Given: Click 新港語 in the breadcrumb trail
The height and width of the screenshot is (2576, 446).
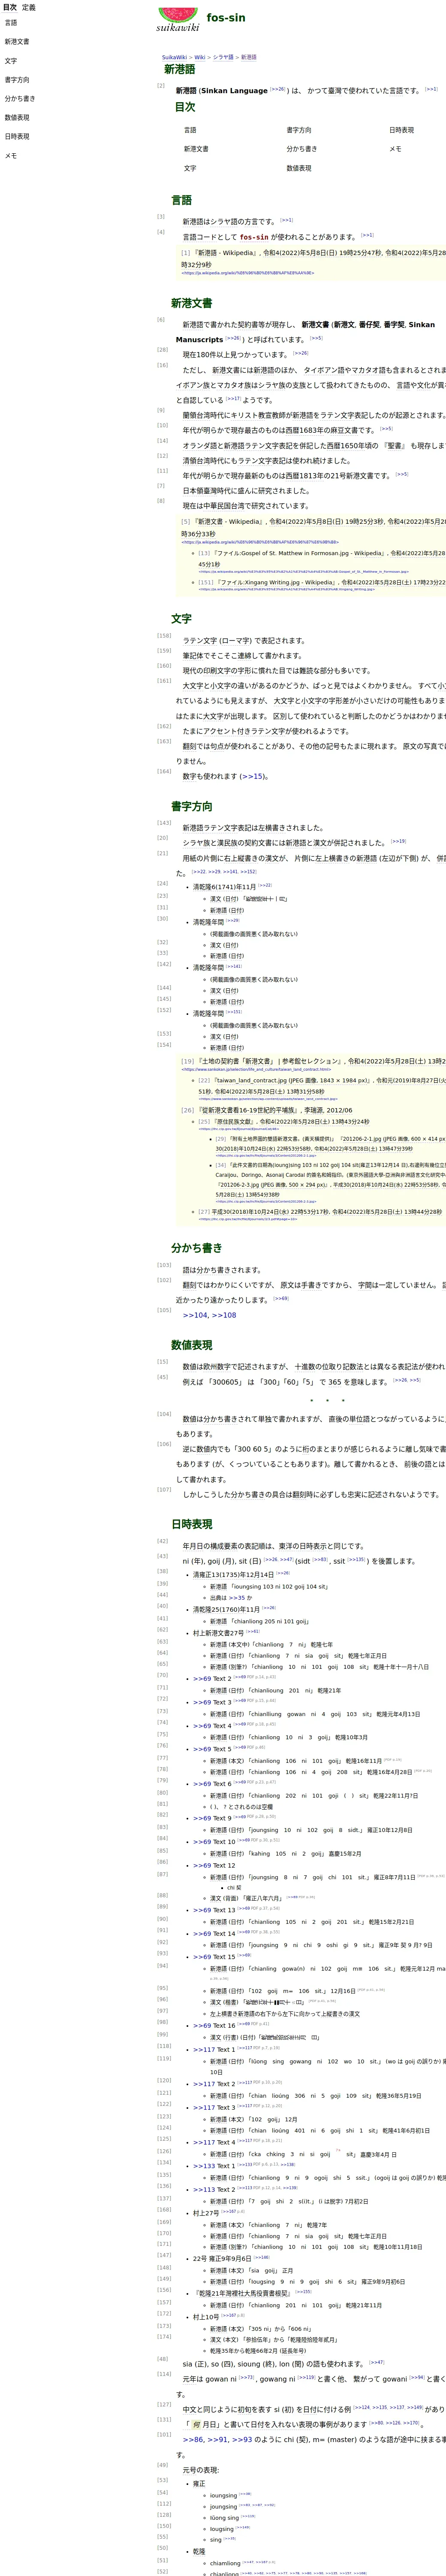Looking at the screenshot, I should (x=248, y=57).
